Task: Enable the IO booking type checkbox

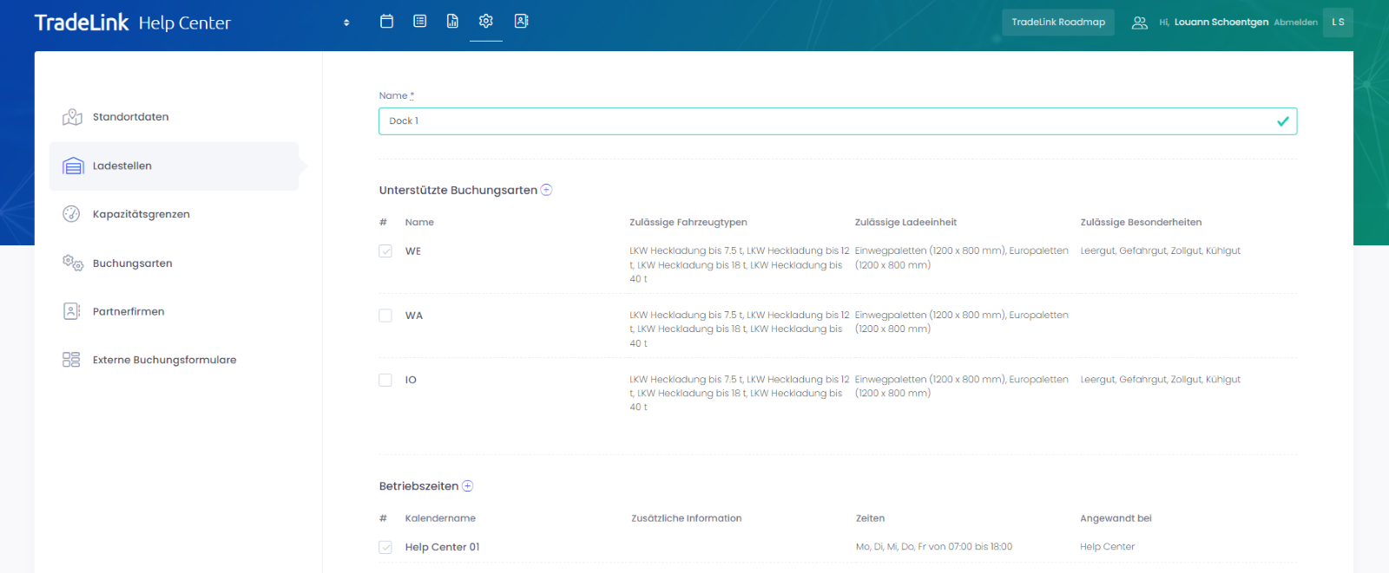Action: tap(385, 380)
